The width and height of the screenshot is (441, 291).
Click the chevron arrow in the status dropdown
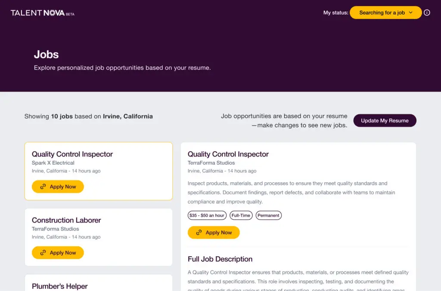(x=410, y=12)
